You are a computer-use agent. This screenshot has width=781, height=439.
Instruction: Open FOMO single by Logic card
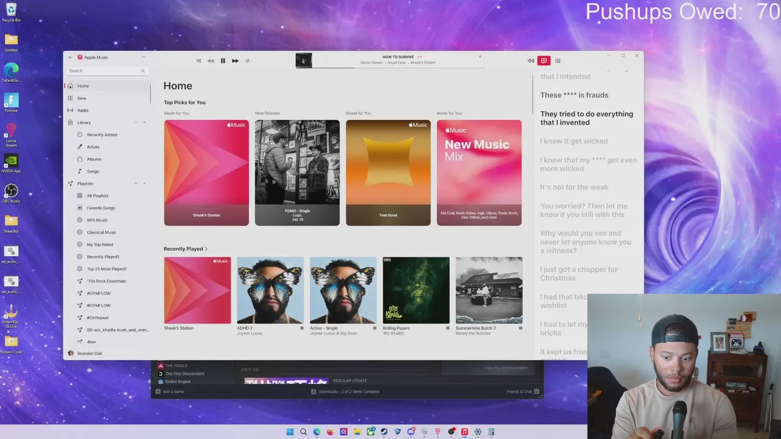pos(297,173)
